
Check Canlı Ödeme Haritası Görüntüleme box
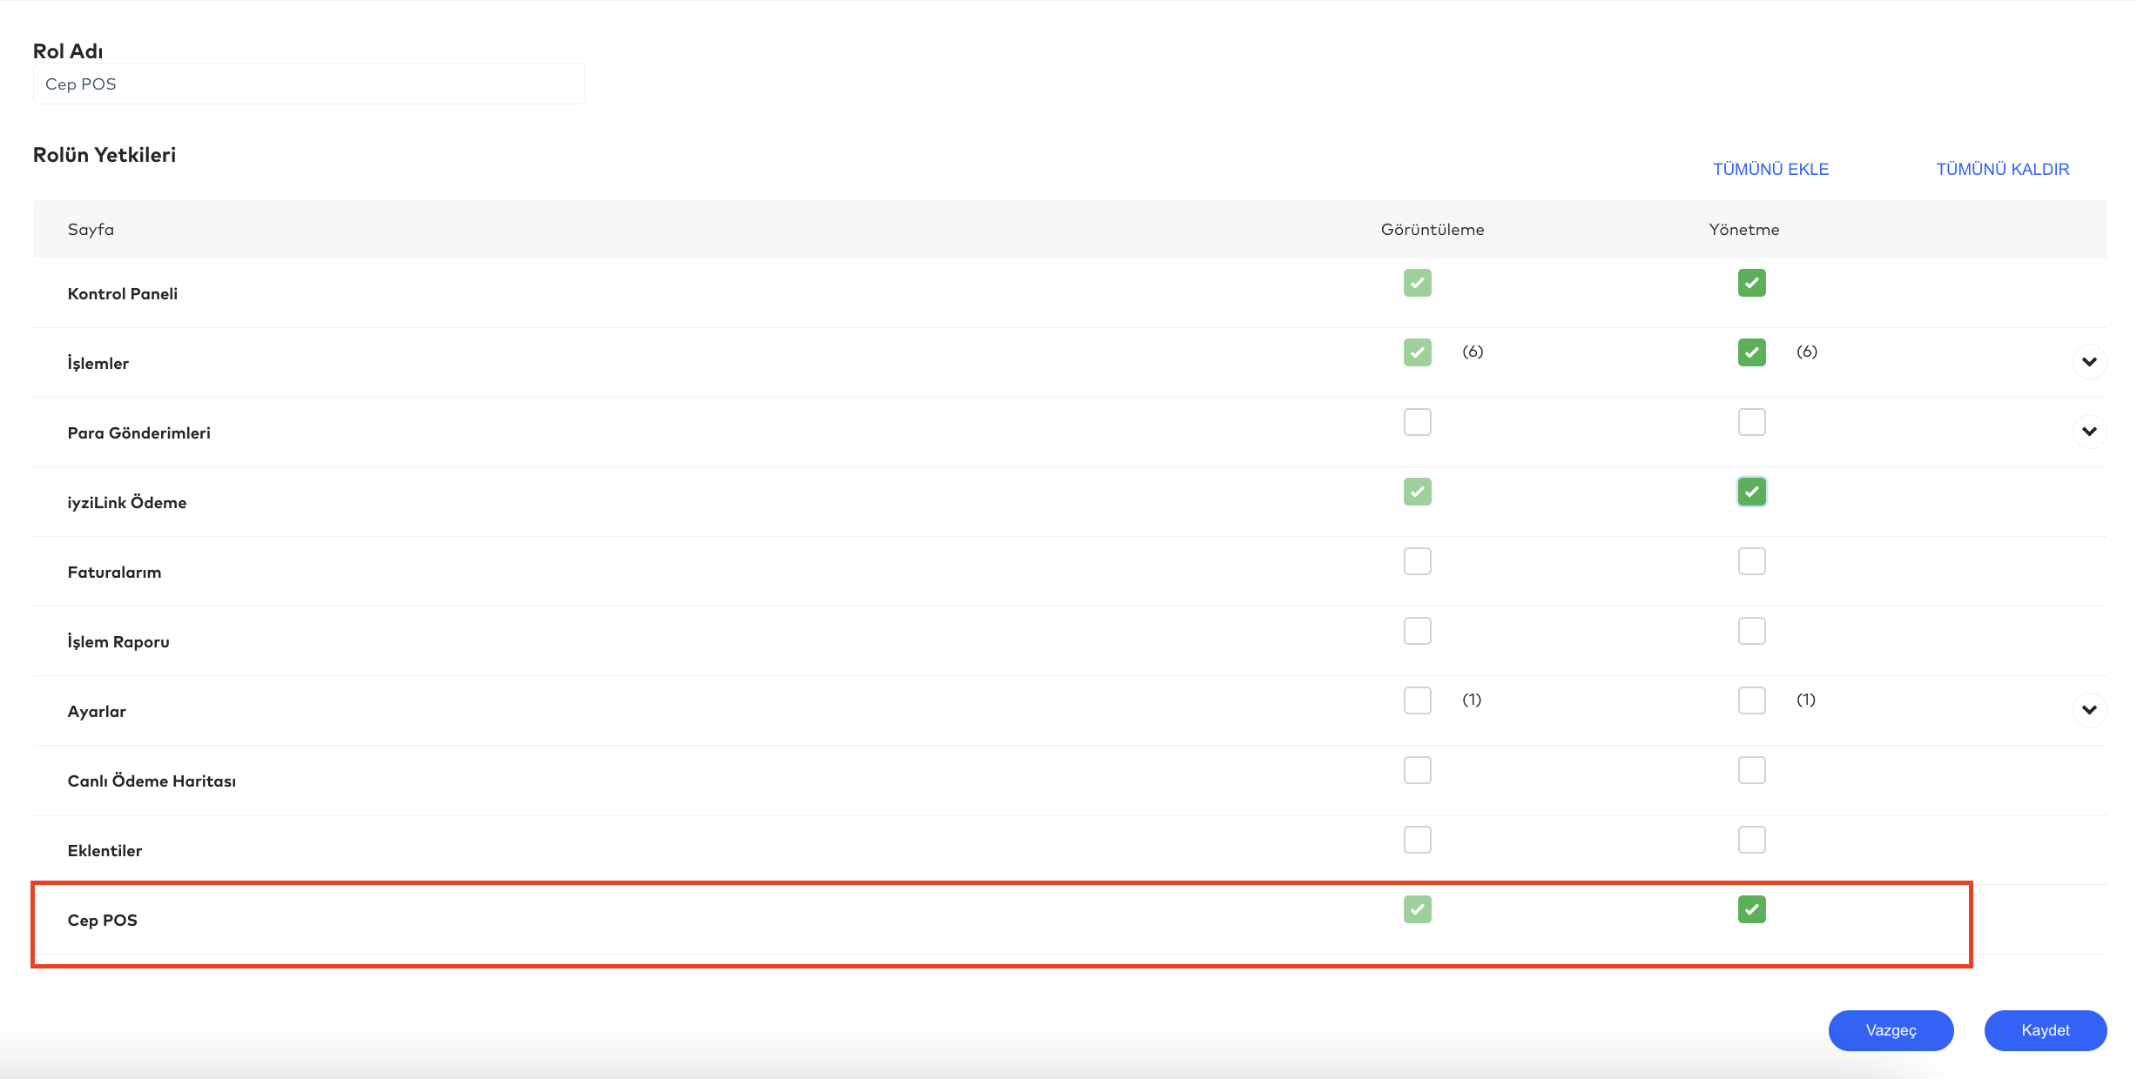point(1417,770)
